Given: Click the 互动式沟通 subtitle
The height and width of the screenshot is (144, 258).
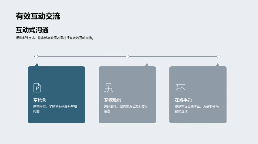Looking at the screenshot, I should point(32,30).
